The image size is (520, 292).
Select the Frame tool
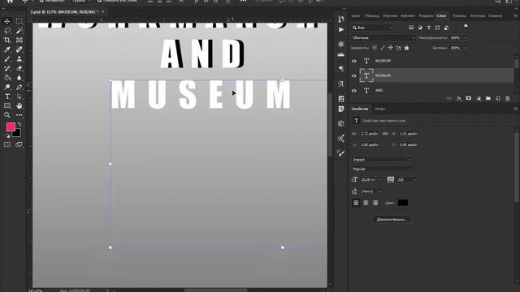19,40
